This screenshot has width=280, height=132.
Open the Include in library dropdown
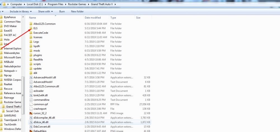(x=21, y=11)
